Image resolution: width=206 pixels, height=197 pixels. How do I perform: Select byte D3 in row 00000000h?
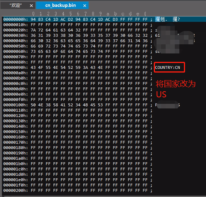(115, 19)
